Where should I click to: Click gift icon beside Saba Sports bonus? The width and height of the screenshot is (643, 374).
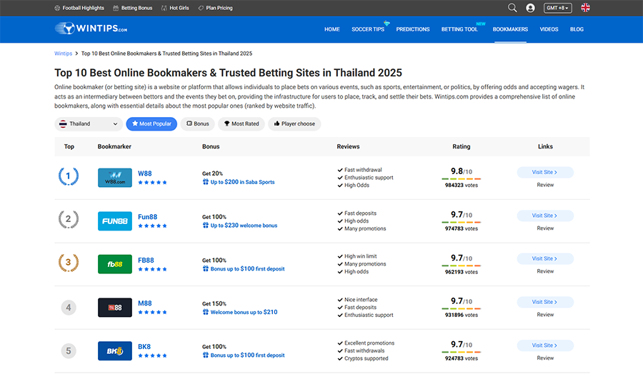206,182
